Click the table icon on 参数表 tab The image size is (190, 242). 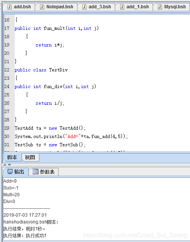click(35, 172)
